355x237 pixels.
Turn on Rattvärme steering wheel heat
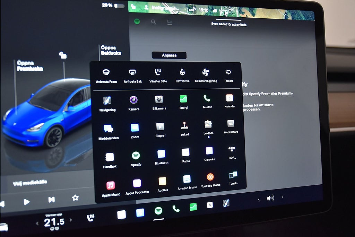coord(182,72)
